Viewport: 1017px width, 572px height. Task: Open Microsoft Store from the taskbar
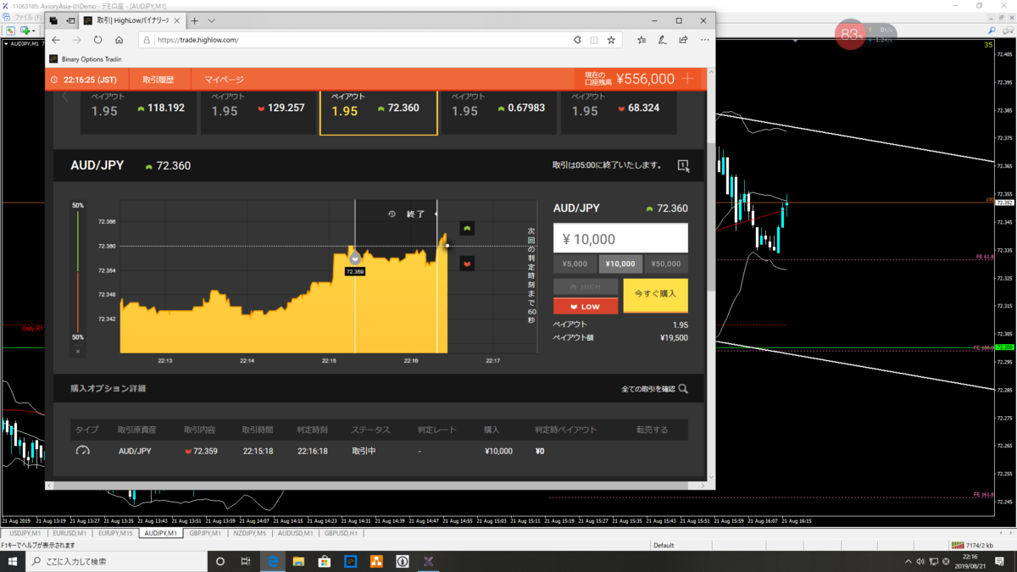coord(325,562)
